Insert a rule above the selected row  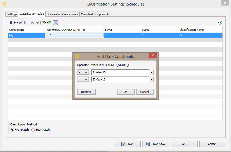16,22
